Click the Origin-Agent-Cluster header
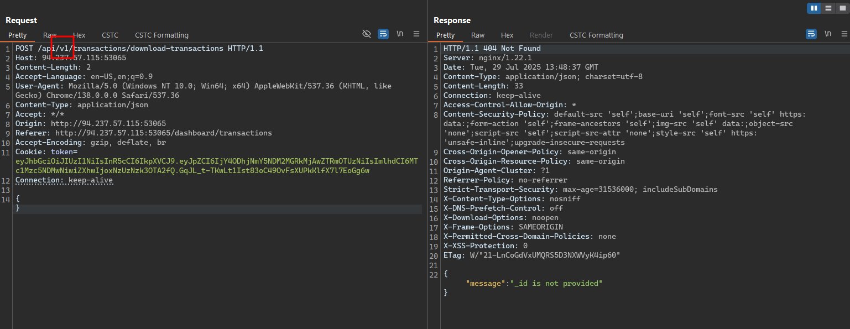Screen dimensions: 850x329 pos(497,170)
